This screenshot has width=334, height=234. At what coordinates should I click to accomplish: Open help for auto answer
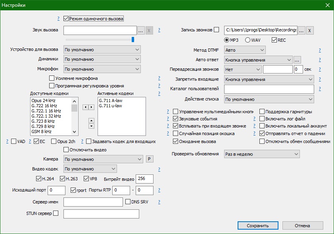click(x=320, y=60)
